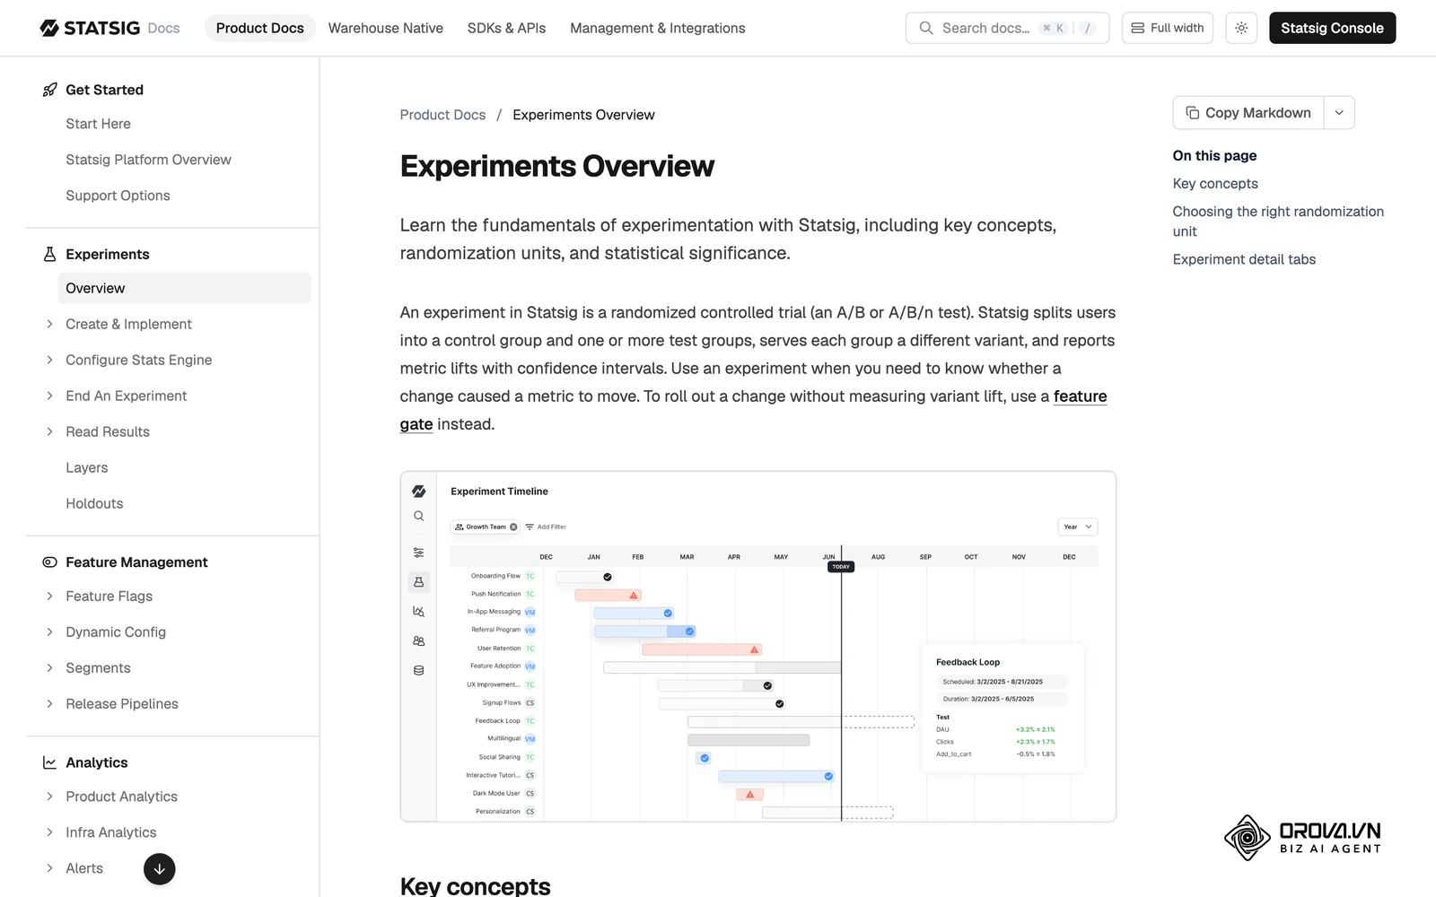Click the Copy Markdown button
This screenshot has width=1436, height=897.
tap(1248, 113)
